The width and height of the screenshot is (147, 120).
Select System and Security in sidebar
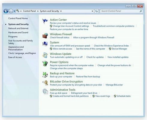point(18,24)
